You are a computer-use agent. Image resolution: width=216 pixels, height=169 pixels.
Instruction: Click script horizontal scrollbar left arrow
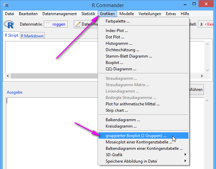click(8, 76)
